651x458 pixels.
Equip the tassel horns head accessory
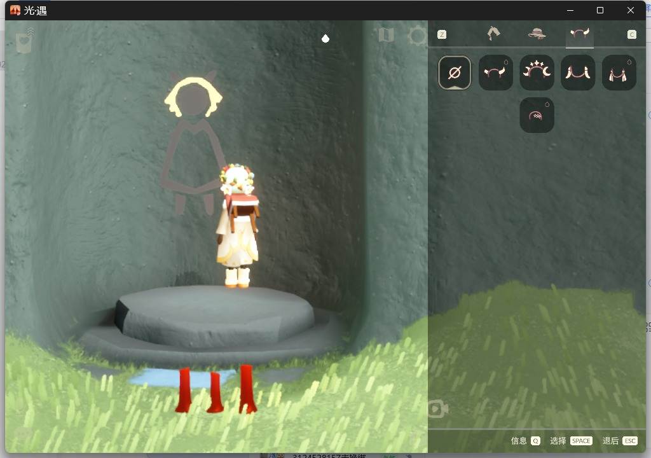click(619, 73)
